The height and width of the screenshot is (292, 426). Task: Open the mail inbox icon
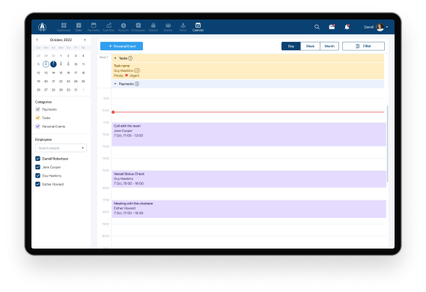click(332, 27)
